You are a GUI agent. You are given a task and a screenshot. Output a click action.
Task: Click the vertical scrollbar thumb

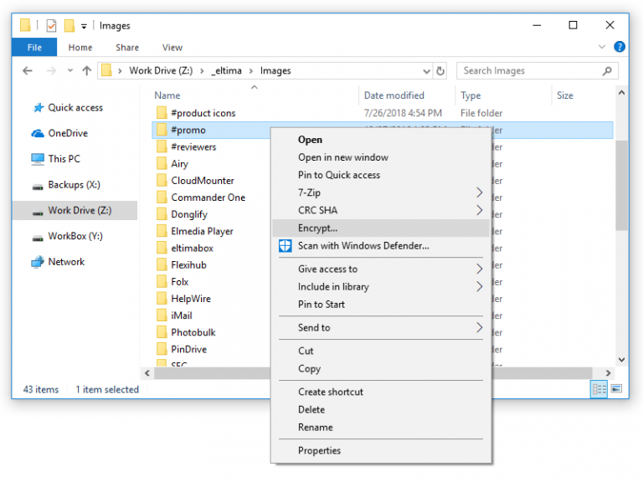(621, 185)
